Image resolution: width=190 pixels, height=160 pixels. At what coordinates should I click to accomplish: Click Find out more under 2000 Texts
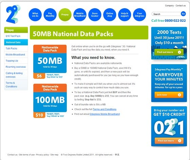coord(169,52)
